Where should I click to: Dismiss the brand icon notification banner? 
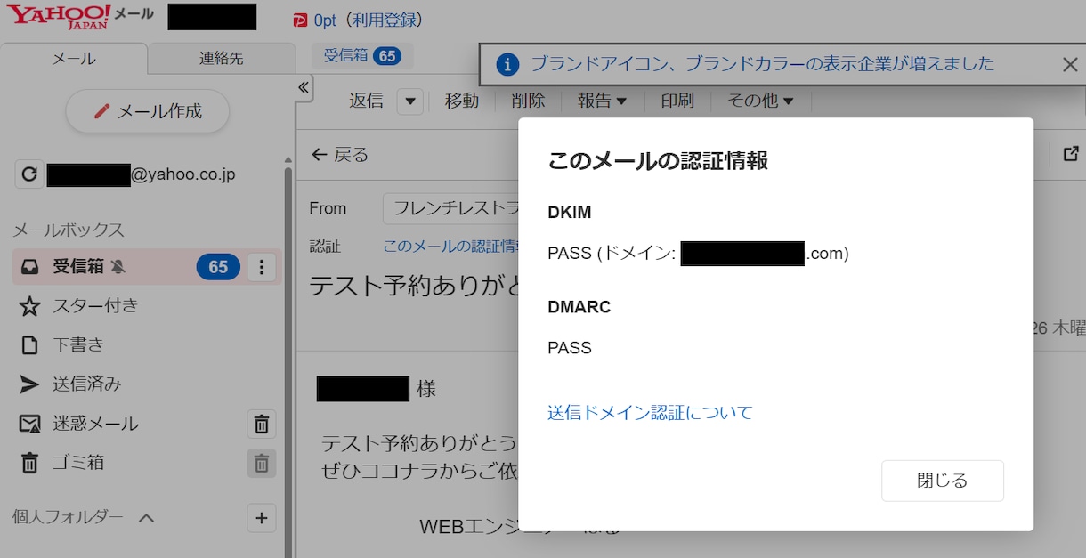(1070, 64)
